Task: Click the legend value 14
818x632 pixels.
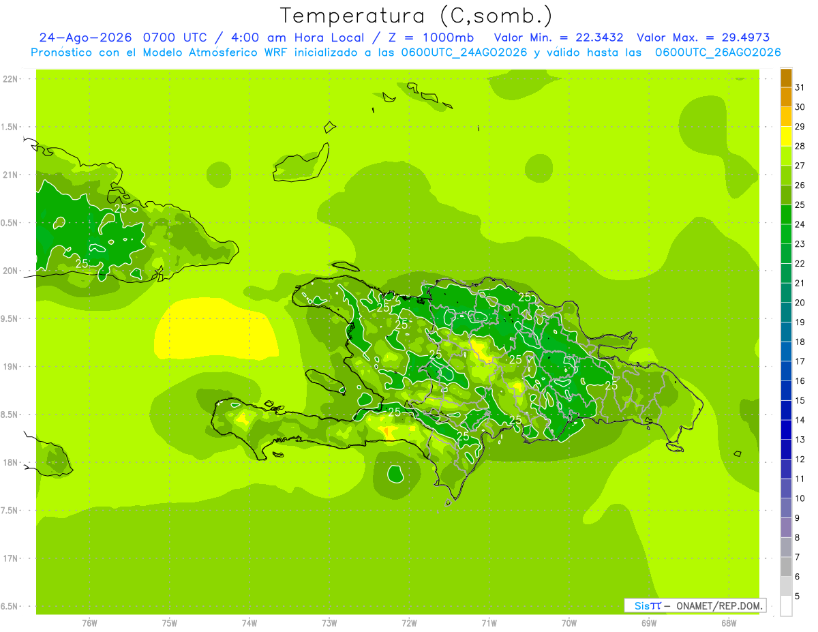Action: (800, 420)
